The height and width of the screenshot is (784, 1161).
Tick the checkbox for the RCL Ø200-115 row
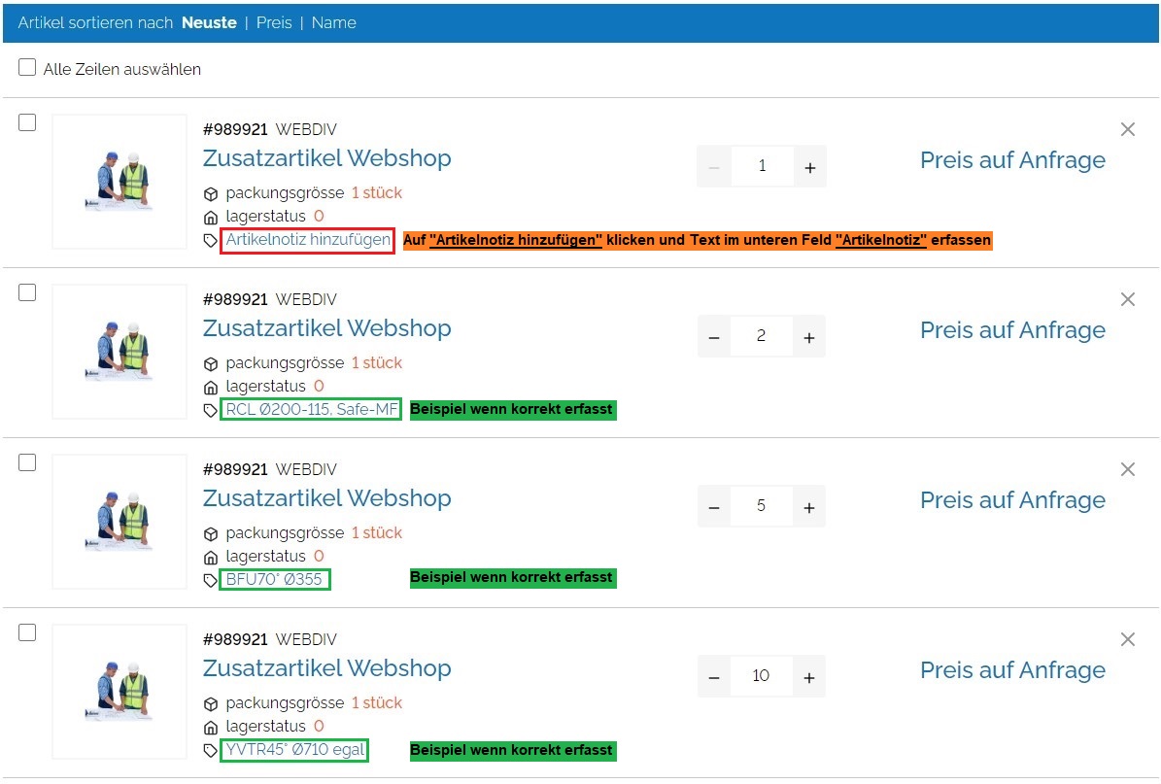[x=27, y=292]
